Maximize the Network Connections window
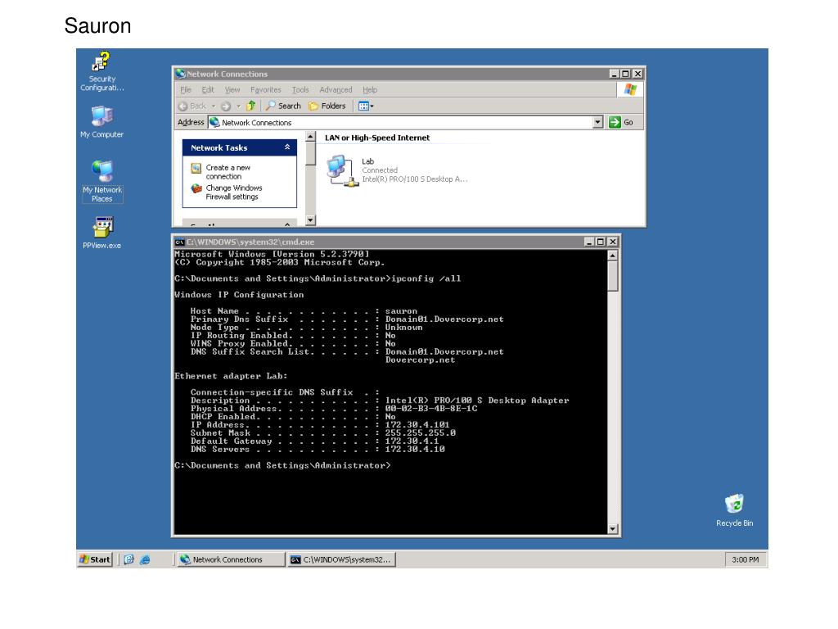838x629 pixels. [625, 74]
